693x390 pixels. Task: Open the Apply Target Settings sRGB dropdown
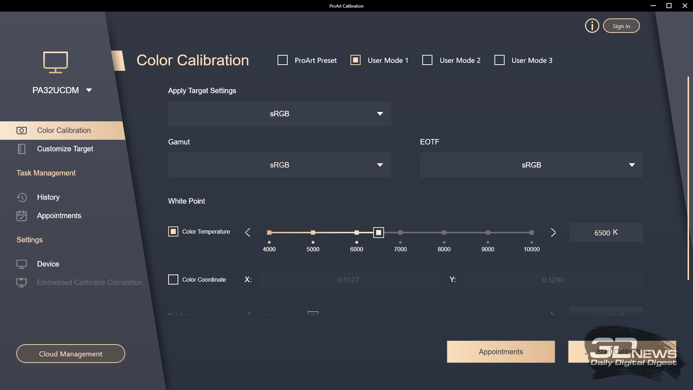(x=280, y=114)
